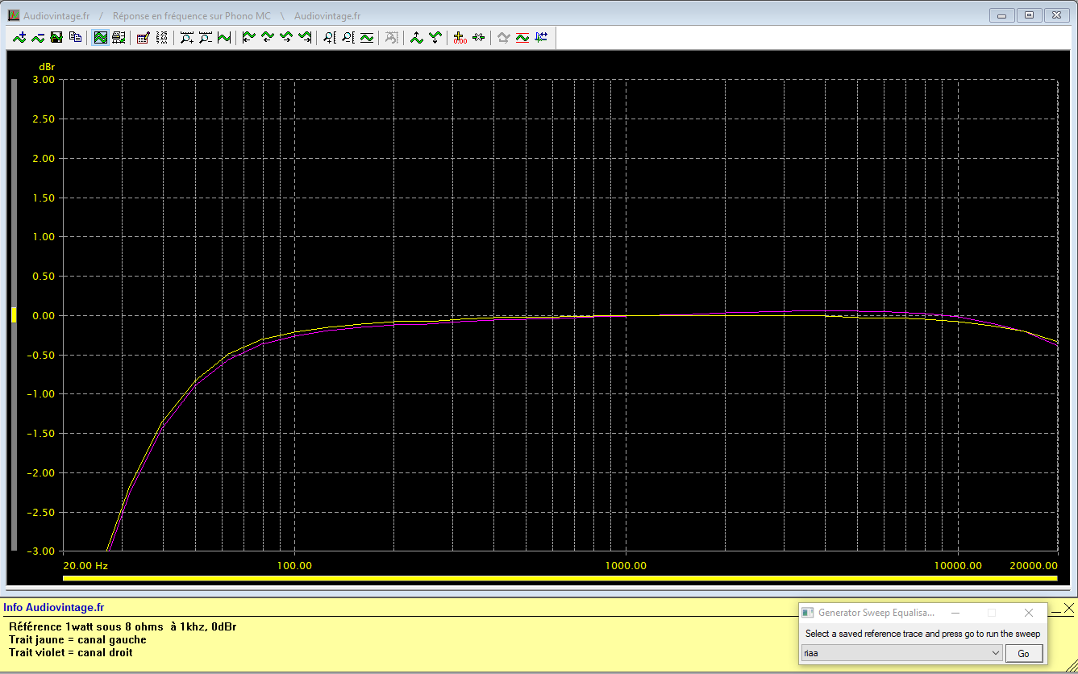Viewport: 1078px width, 674px height.
Task: Click the add trace icon with plus sign
Action: pyautogui.click(x=19, y=37)
